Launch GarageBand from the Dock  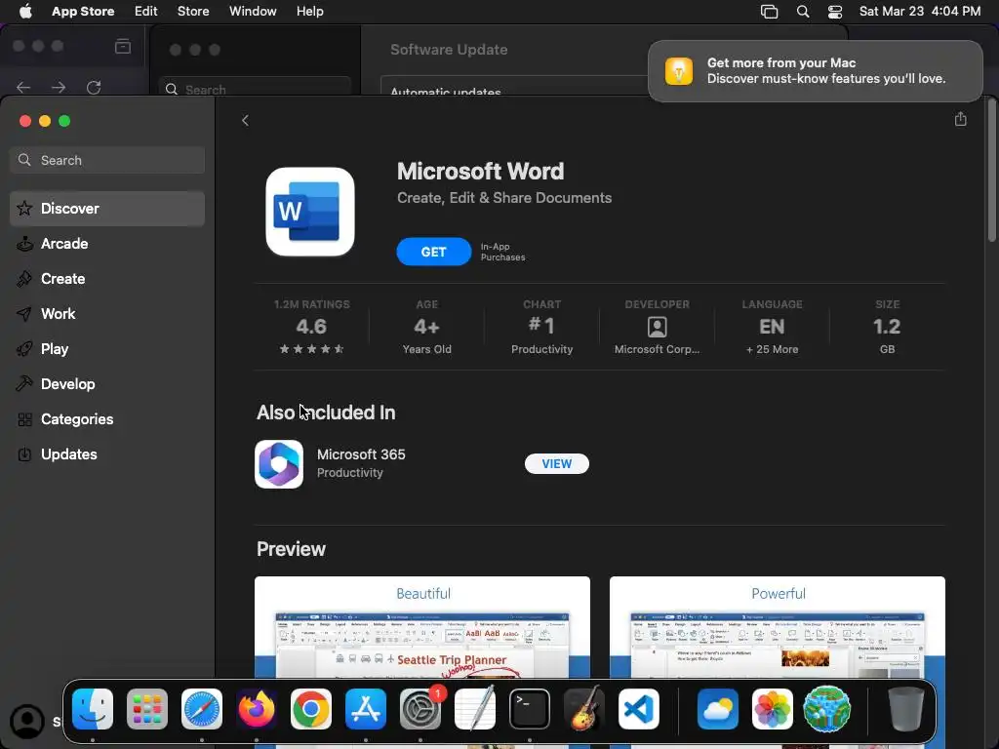click(584, 709)
